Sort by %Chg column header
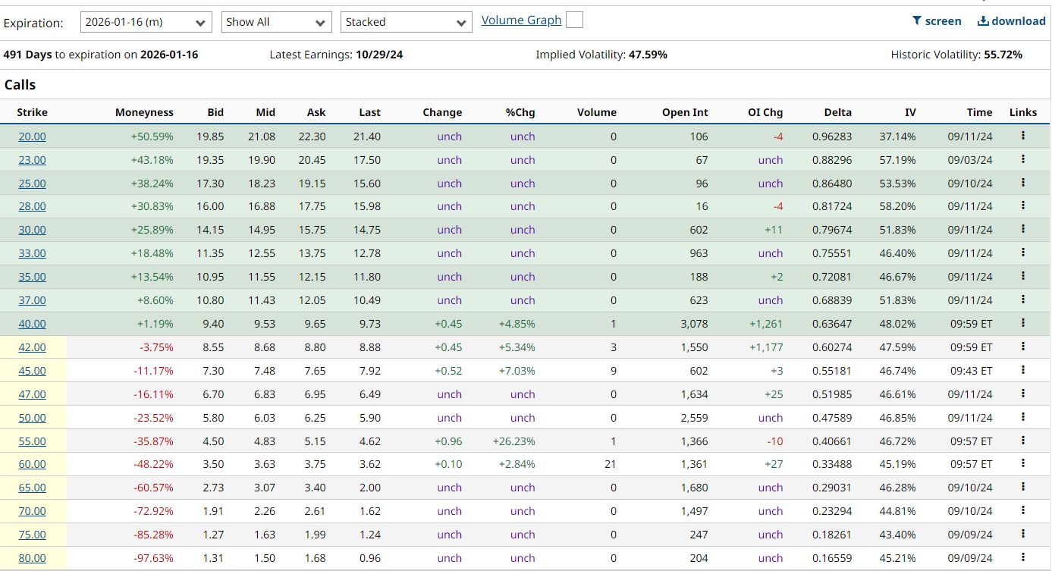This screenshot has height=571, width=1052. [520, 112]
